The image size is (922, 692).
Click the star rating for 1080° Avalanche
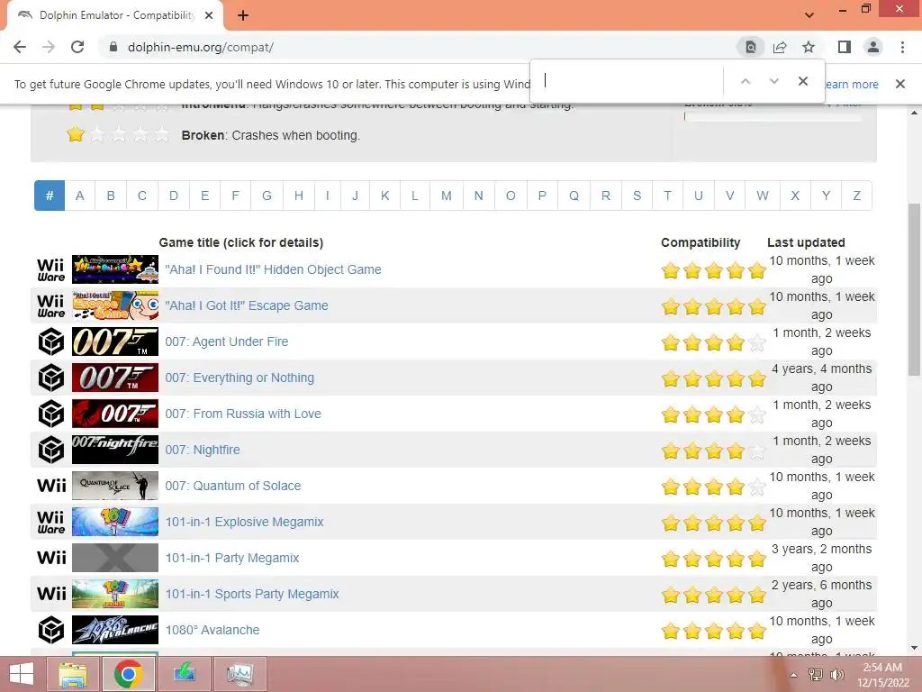[713, 631]
